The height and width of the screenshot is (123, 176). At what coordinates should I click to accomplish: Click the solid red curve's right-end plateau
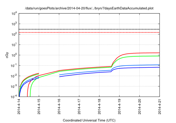(148, 53)
